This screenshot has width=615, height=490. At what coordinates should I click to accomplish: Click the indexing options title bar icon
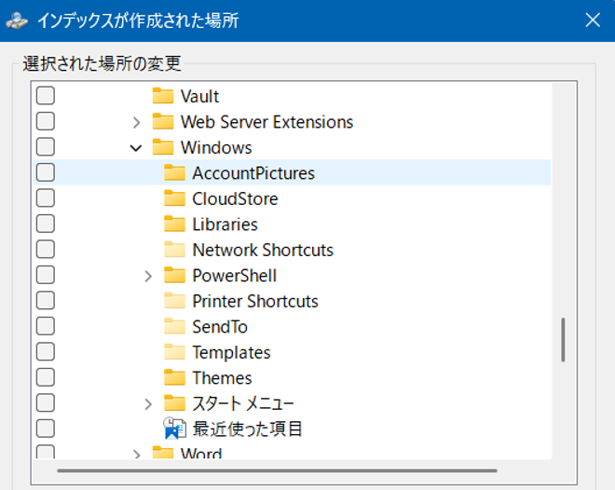click(17, 20)
